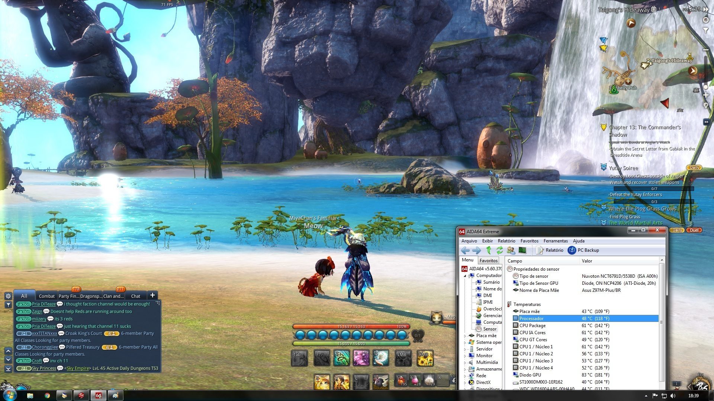Click the Valor column header

(x=619, y=261)
